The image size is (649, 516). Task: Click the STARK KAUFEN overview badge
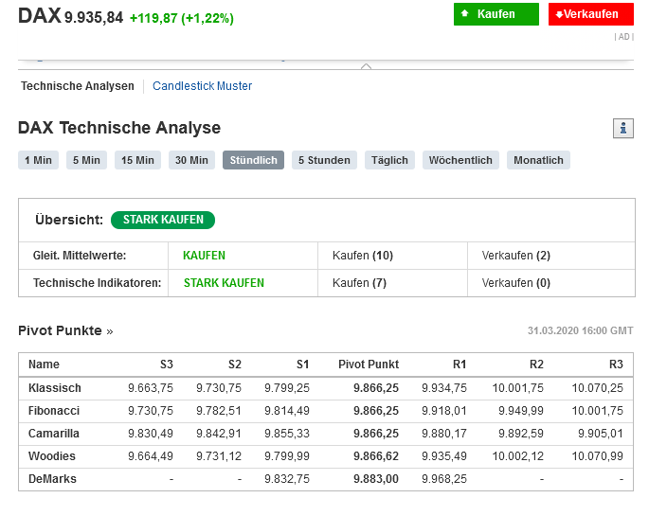pyautogui.click(x=163, y=220)
